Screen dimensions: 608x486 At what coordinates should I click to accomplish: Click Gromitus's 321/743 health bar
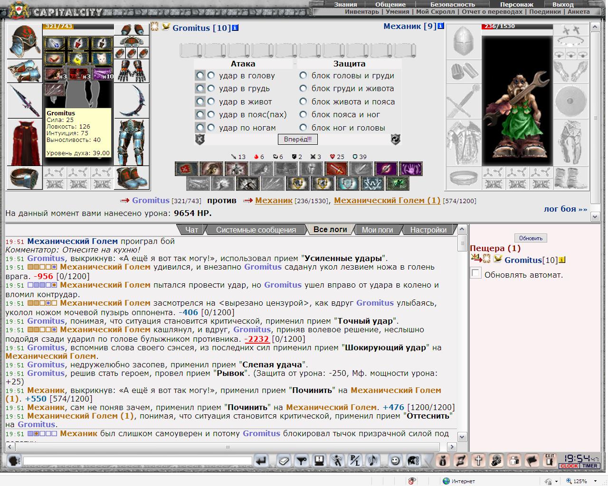click(x=78, y=27)
